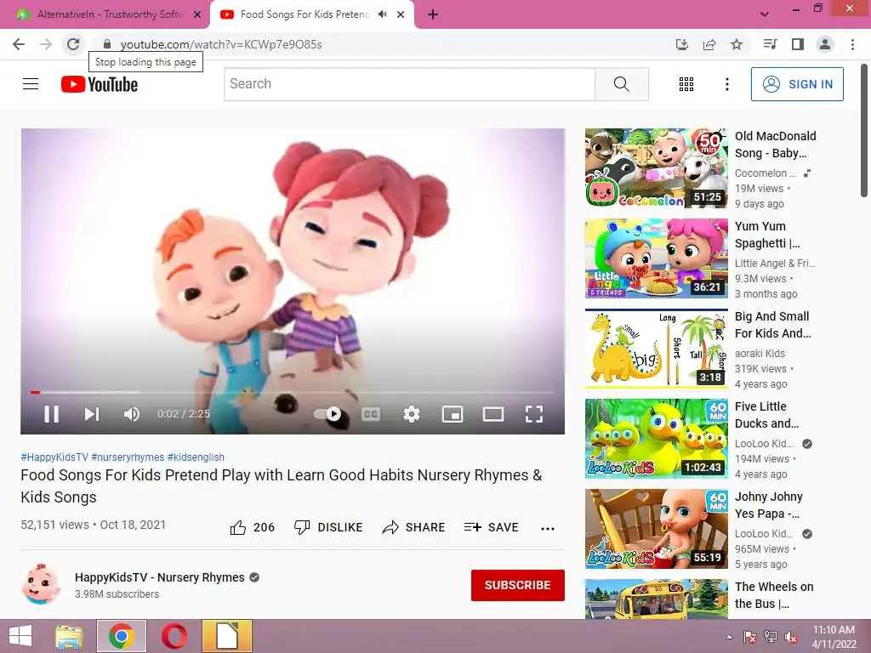Open video settings gear icon

(x=412, y=414)
